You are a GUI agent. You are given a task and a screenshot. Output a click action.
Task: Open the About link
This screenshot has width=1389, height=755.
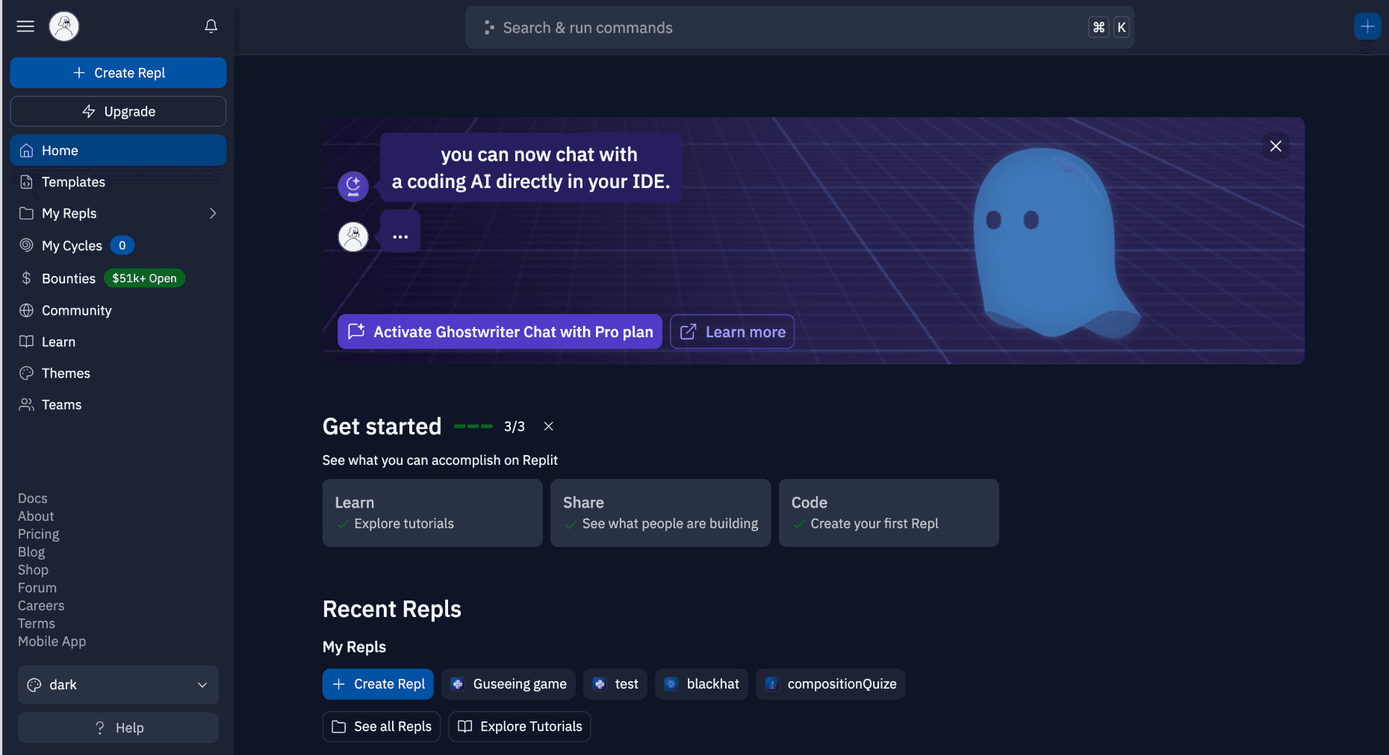click(36, 516)
